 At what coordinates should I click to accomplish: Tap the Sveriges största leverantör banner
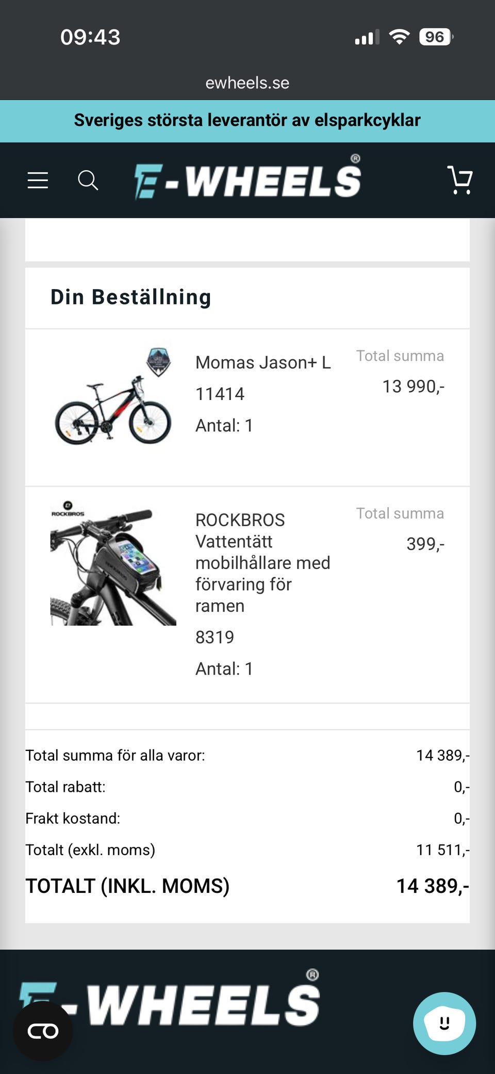(x=247, y=120)
